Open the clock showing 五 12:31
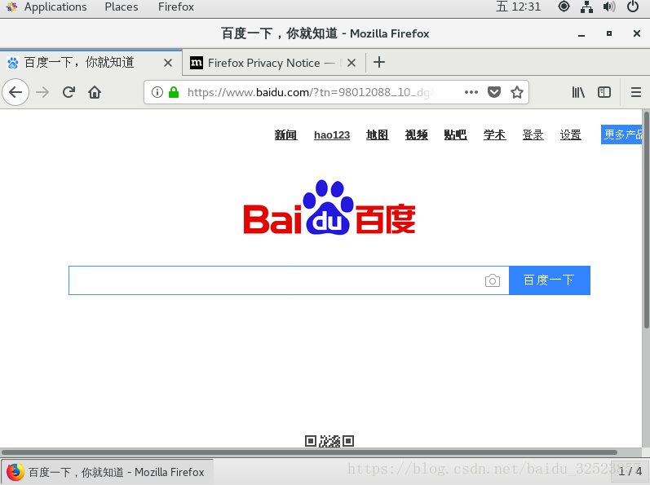 tap(518, 7)
